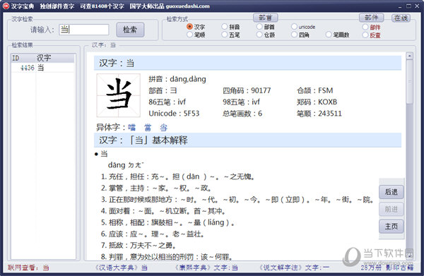This screenshot has height=276, width=424.
Task: Click the 部首:彐 text
Action: click(163, 90)
